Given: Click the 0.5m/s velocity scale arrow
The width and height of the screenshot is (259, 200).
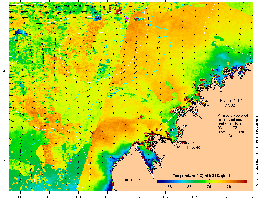Looking at the screenshot, I should click(x=227, y=136).
